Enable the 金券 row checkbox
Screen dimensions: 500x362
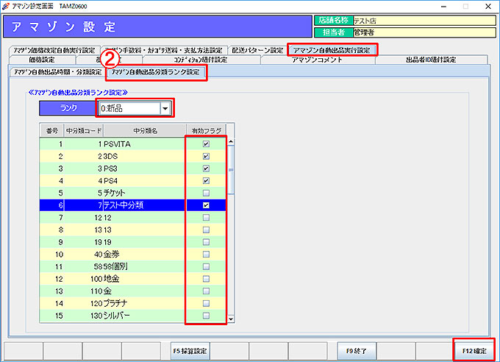206,255
